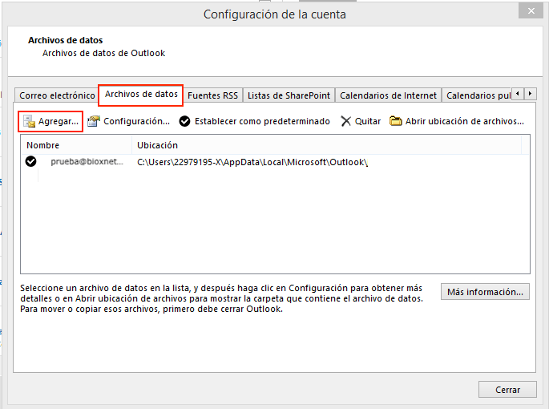The width and height of the screenshot is (549, 409).
Task: Click the C:\Users\22979195-X path text
Action: tap(252, 162)
